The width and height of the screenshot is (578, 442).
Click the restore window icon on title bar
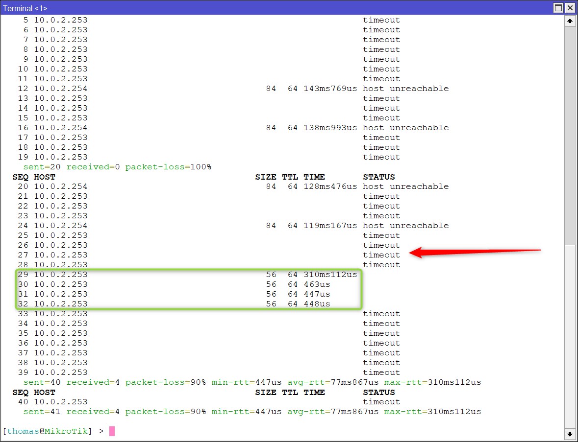[x=558, y=8]
